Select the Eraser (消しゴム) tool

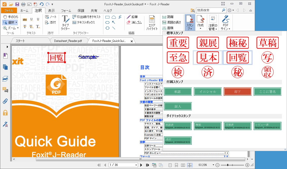[x=134, y=22]
